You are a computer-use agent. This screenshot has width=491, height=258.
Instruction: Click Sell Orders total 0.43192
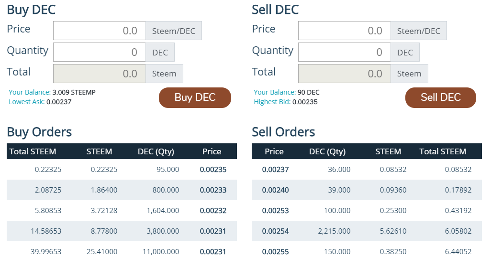(458, 211)
